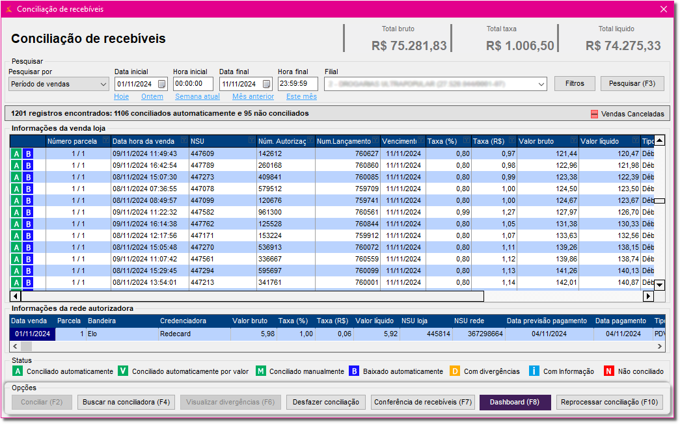Click right arrow of rede autorizadora scrollbar
Screen dimensions: 680x424
660,347
